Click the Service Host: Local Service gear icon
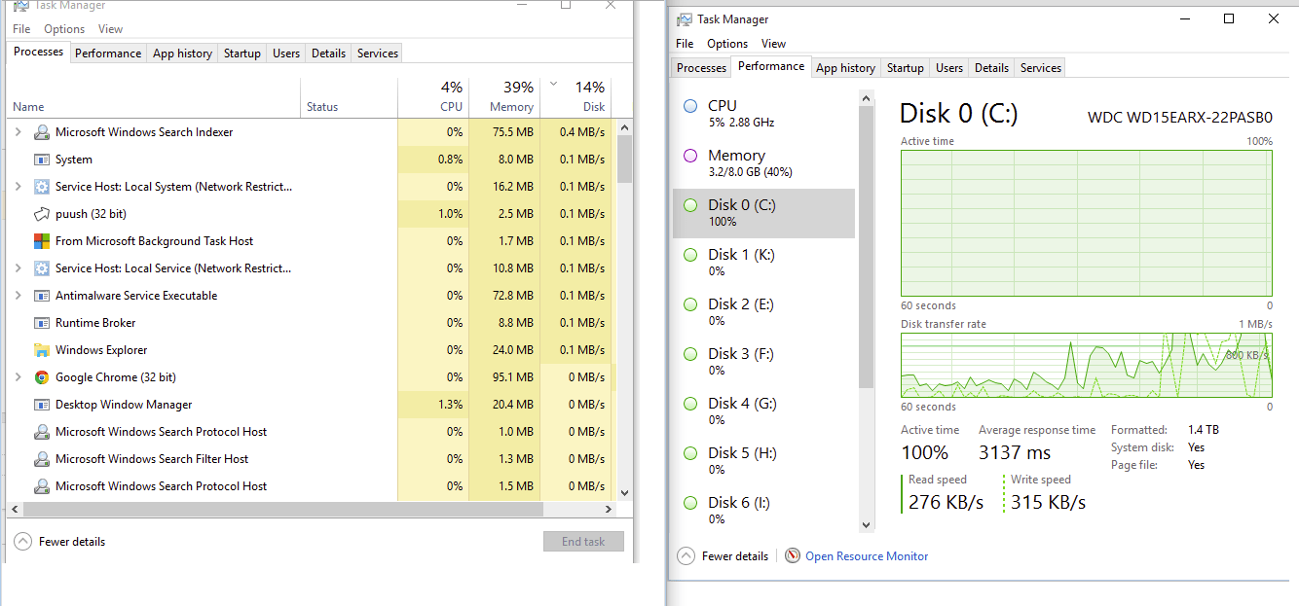Image resolution: width=1299 pixels, height=606 pixels. coord(42,268)
